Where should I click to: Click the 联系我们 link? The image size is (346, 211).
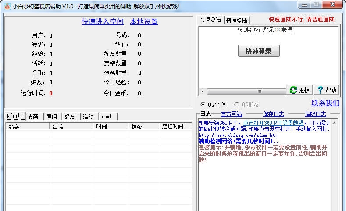point(325,103)
